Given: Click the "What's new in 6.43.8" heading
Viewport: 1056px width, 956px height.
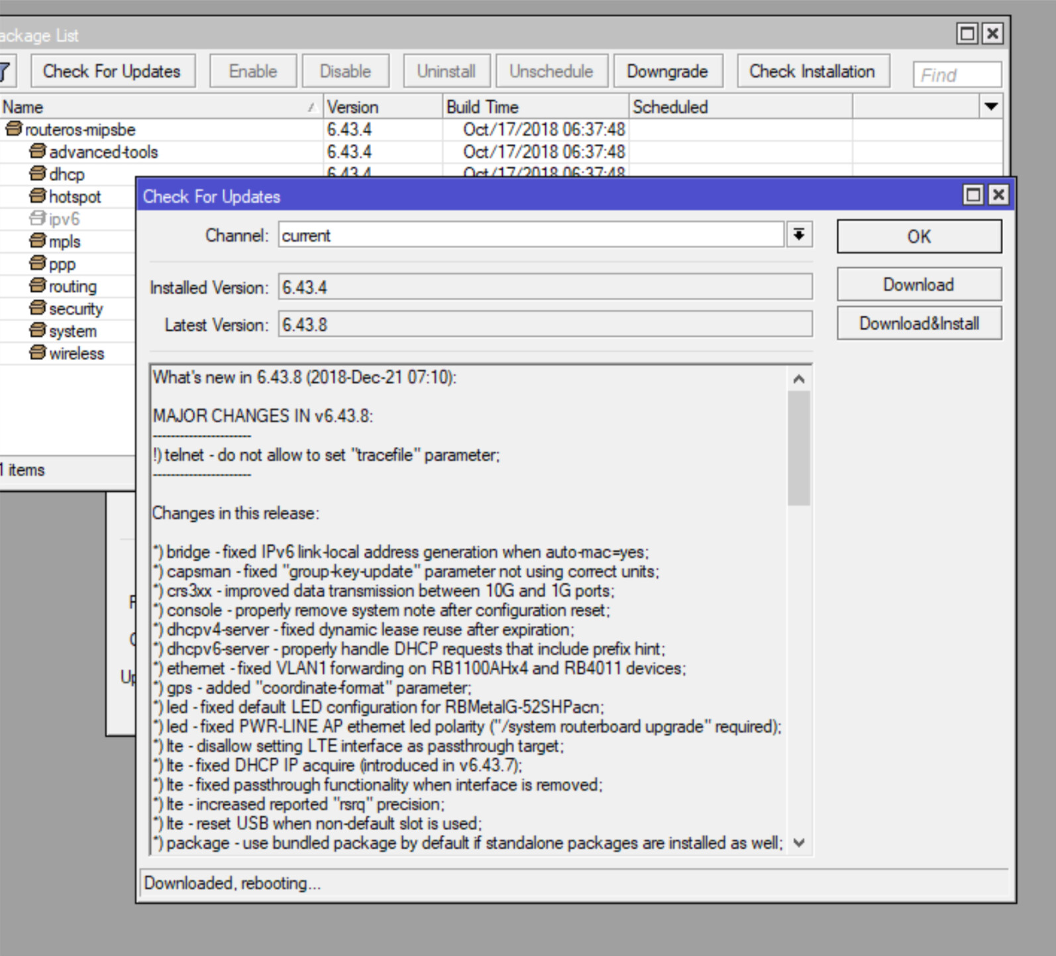Looking at the screenshot, I should click(305, 377).
